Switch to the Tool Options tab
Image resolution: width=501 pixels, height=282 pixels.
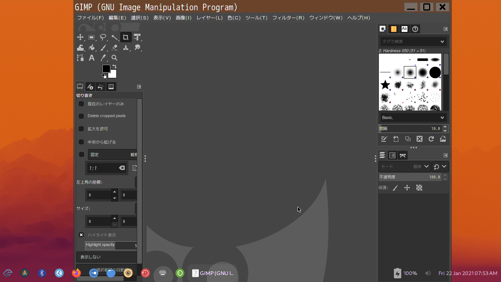pos(80,87)
